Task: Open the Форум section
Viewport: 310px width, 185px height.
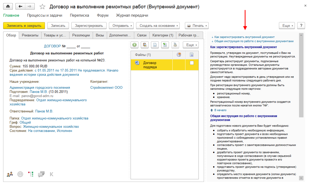Action: tap(103, 15)
